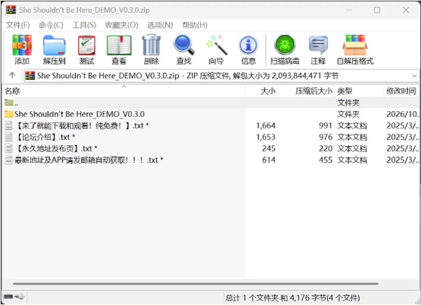Click 自解压格式 (SFX) toolbar icon
The width and height of the screenshot is (421, 305).
[x=355, y=50]
